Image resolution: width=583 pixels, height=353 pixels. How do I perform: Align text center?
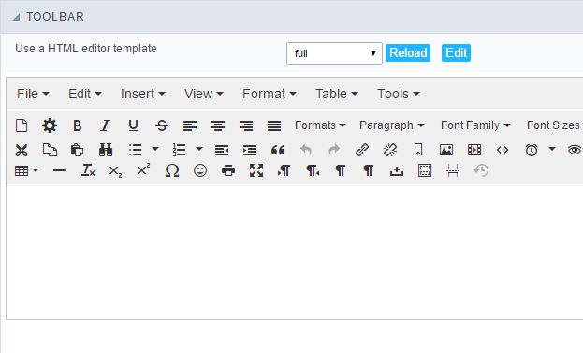point(218,125)
